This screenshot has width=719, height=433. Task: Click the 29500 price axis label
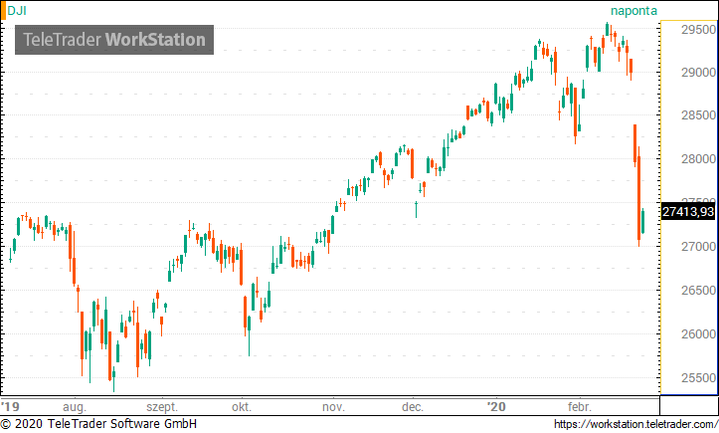point(698,30)
